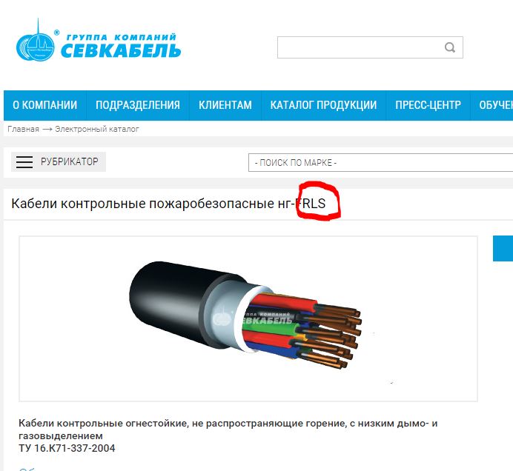Click the magnifier search icon
Screen dimensions: 513x471
click(x=450, y=47)
